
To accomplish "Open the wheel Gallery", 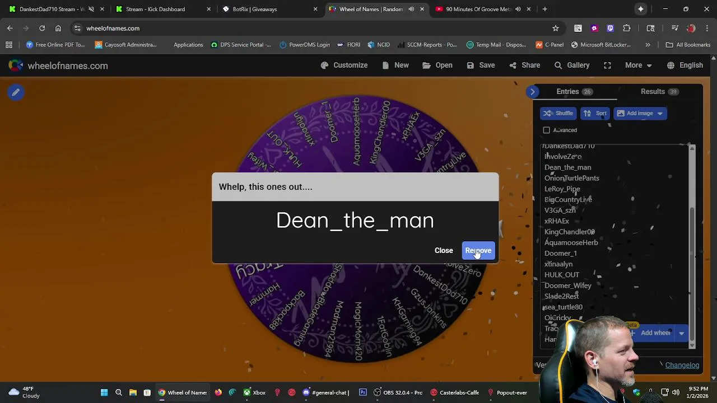I will (572, 65).
